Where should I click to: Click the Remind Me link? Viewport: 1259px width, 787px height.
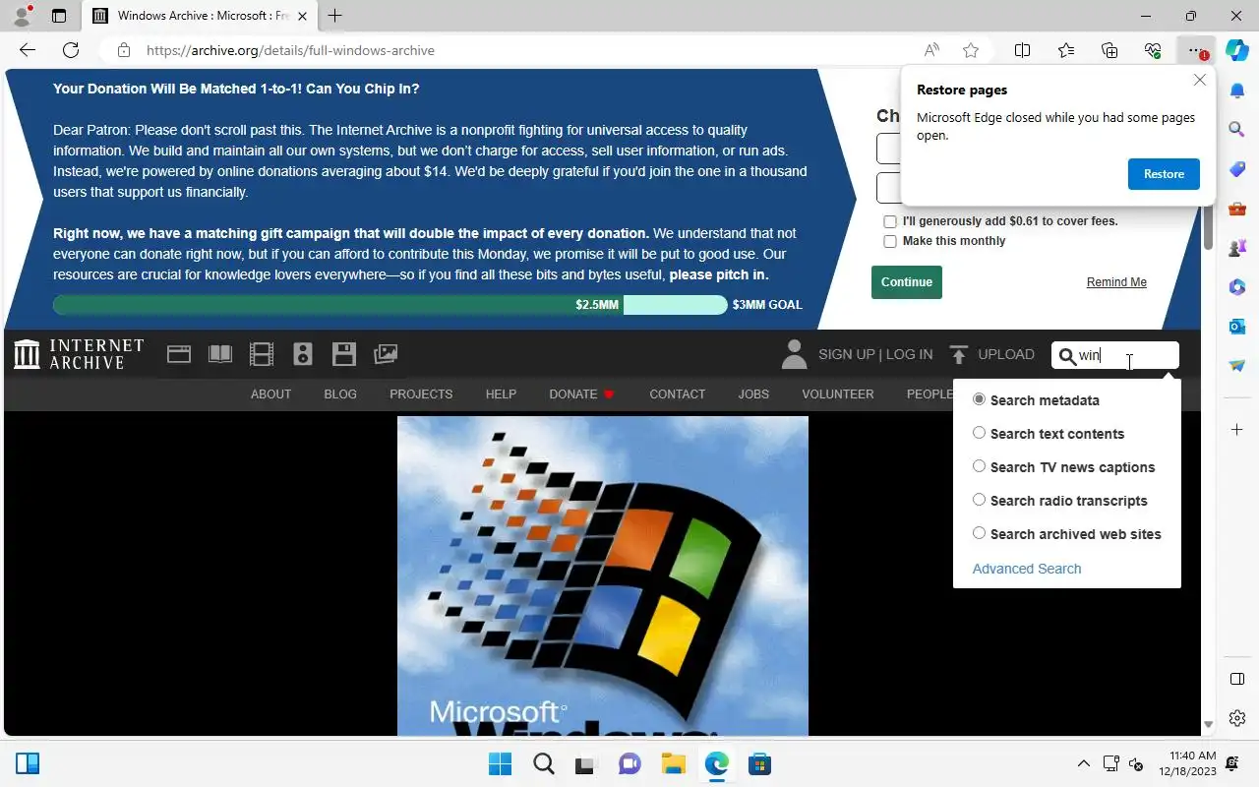tap(1116, 282)
